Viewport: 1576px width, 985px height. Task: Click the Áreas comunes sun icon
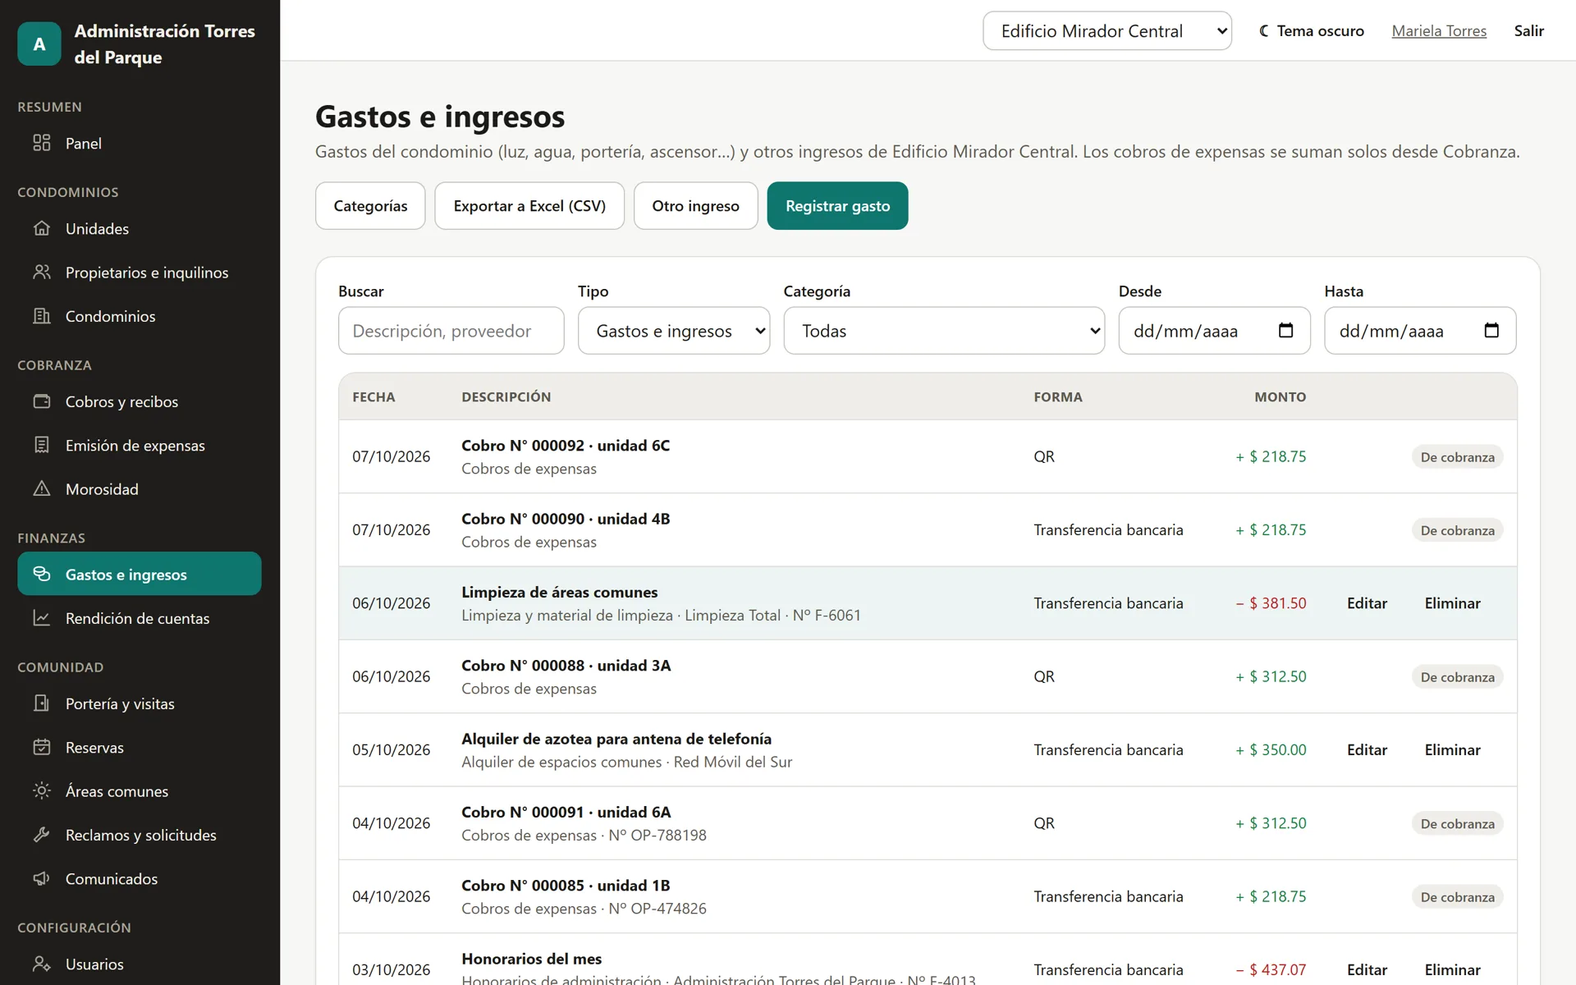[42, 790]
